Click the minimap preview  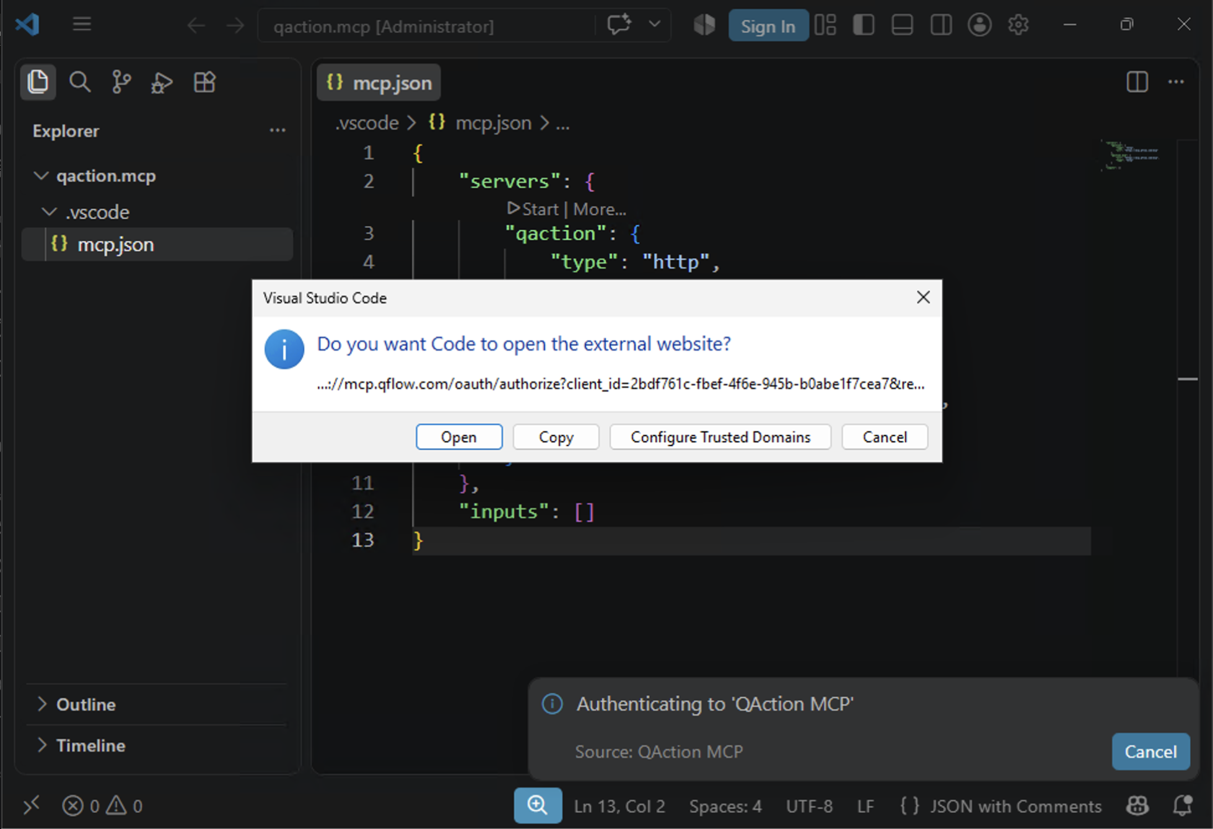(1131, 155)
